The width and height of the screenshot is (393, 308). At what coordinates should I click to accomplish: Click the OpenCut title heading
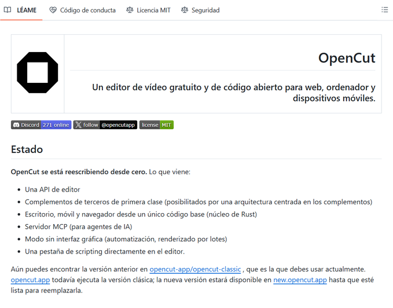[347, 58]
